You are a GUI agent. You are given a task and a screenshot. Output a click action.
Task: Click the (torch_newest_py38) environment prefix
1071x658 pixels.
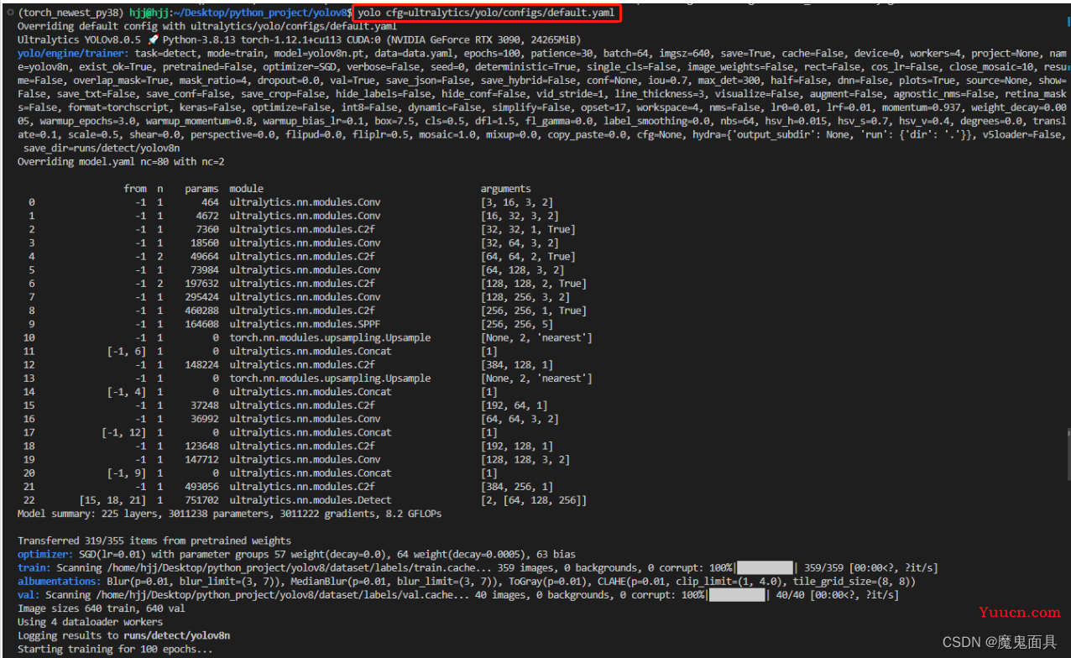(x=71, y=13)
